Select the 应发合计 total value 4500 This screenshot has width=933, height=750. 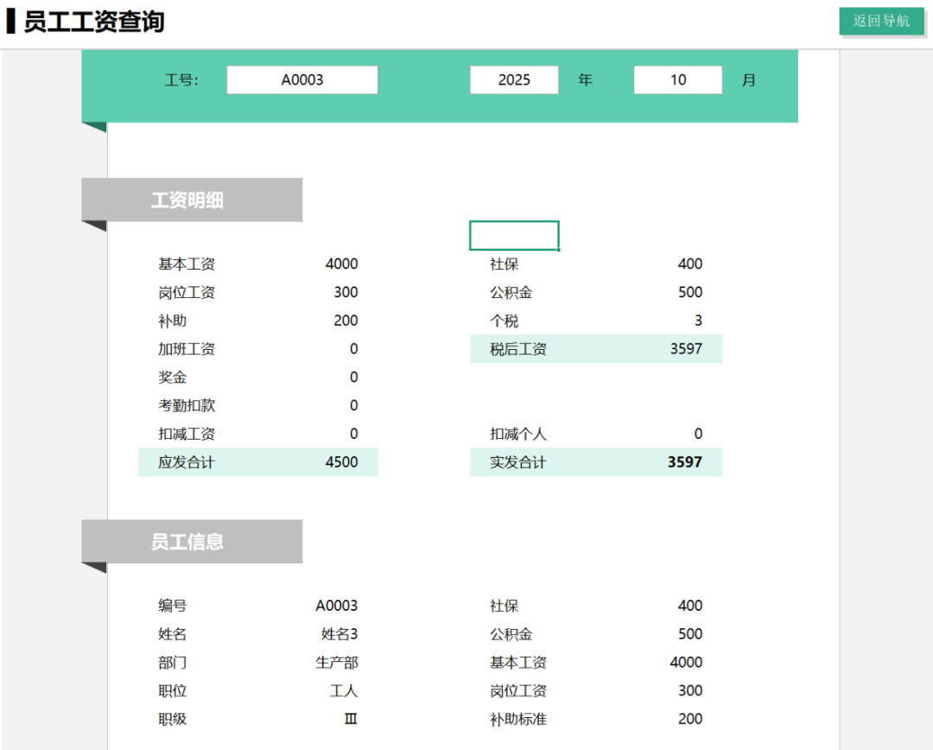(341, 462)
